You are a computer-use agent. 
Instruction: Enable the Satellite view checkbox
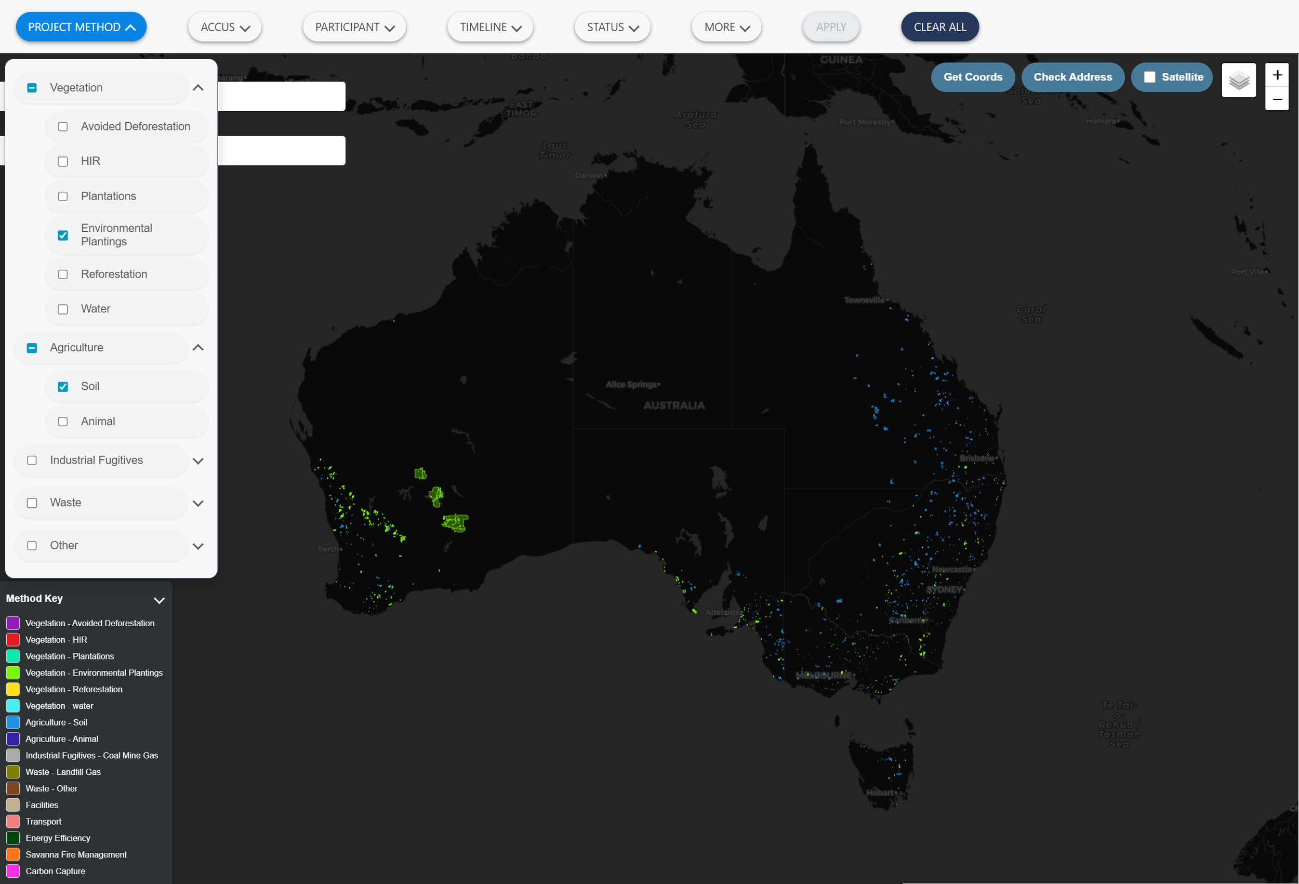point(1149,77)
